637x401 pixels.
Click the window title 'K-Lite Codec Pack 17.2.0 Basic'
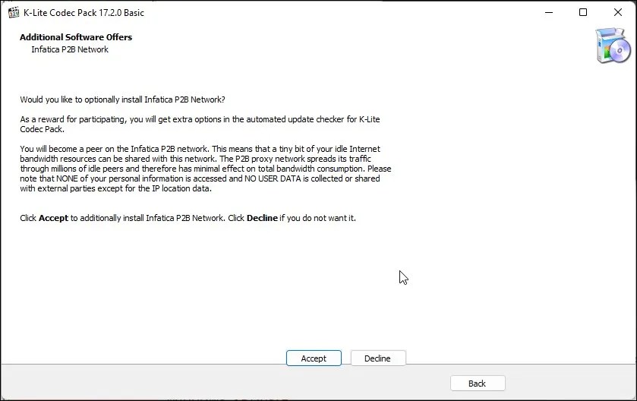[84, 13]
